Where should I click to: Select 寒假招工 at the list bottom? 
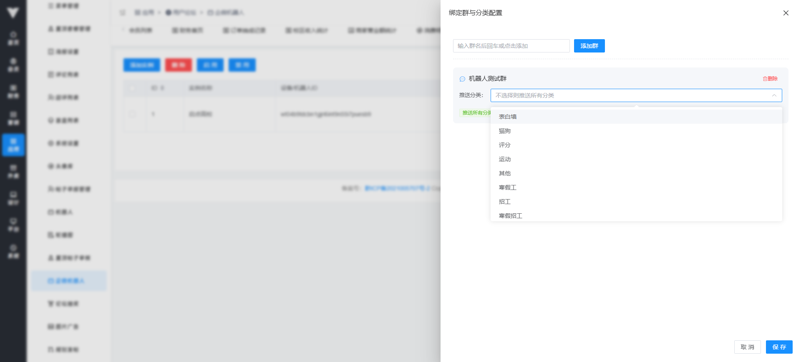pyautogui.click(x=511, y=215)
